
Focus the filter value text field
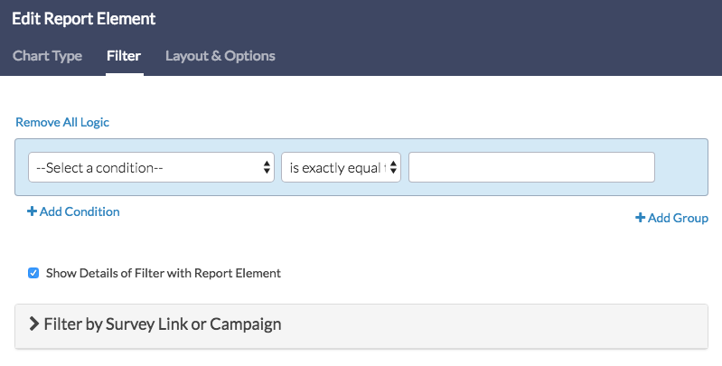[531, 167]
